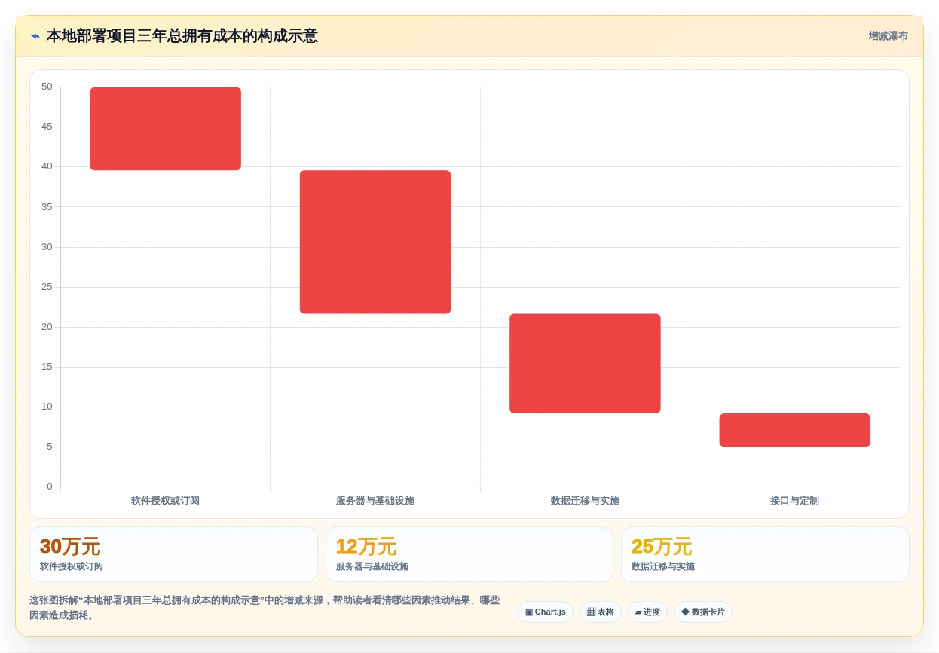Click the chart title 本地部署项目三年总拥有成本的构成示意
Viewport: 939px width, 653px height.
(182, 36)
